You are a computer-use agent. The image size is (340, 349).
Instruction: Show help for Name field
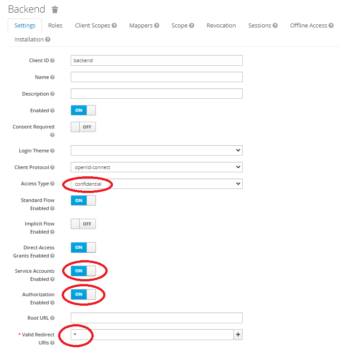click(x=52, y=77)
